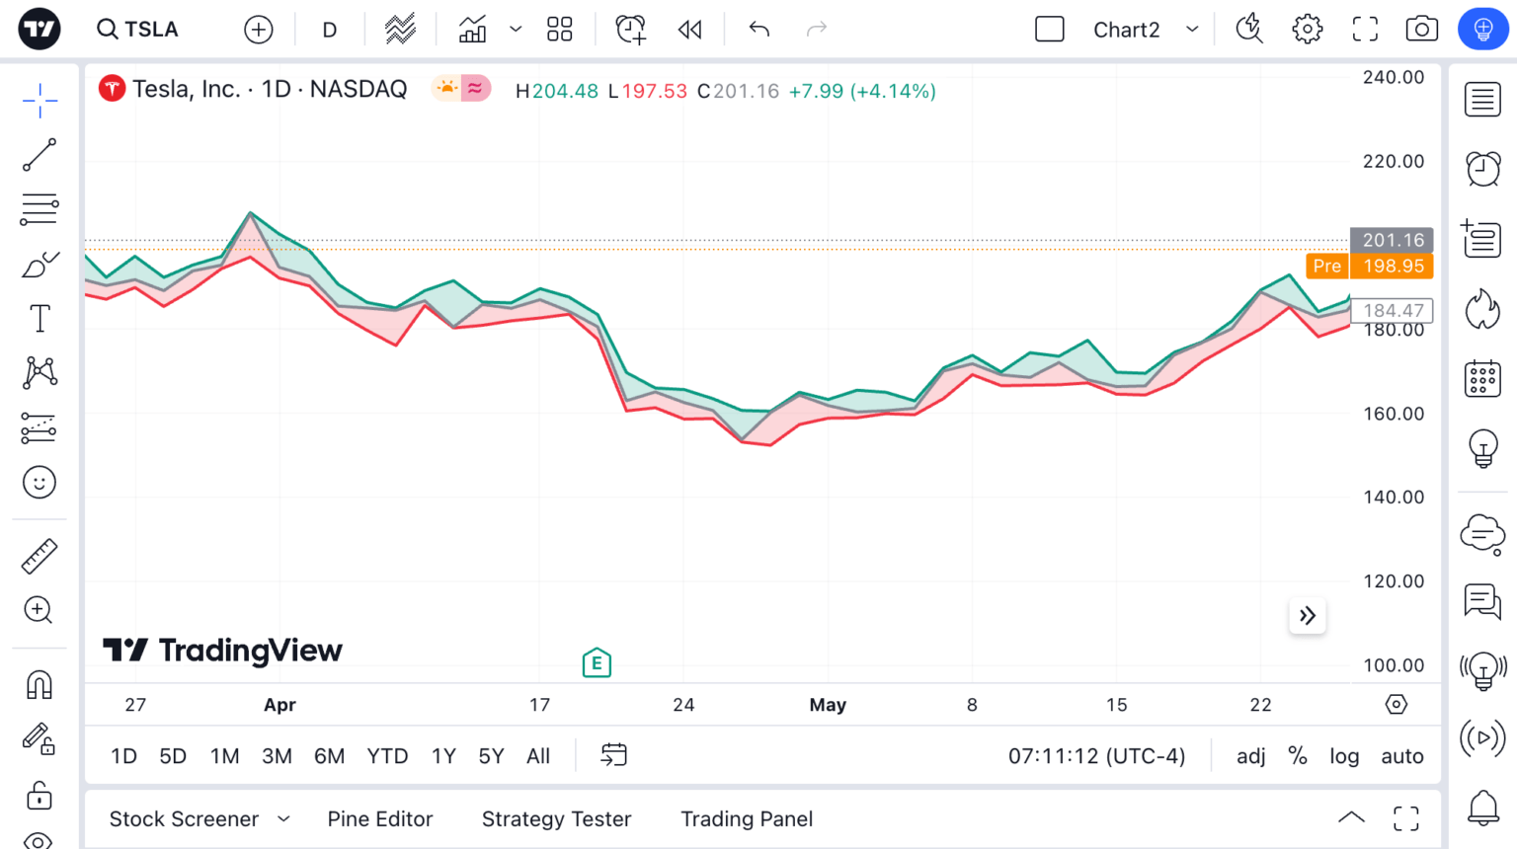Screen dimensions: 1517x849
Task: Open the Indicators dialog from the toolbar
Action: coord(472,29)
